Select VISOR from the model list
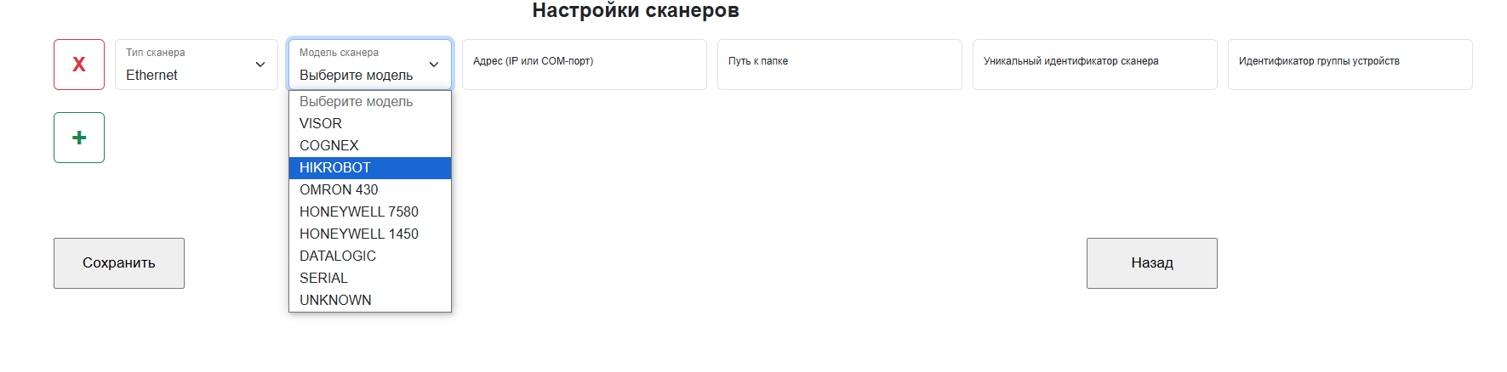 coord(321,123)
